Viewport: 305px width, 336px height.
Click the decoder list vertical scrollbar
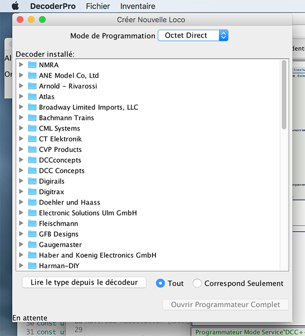tap(284, 94)
